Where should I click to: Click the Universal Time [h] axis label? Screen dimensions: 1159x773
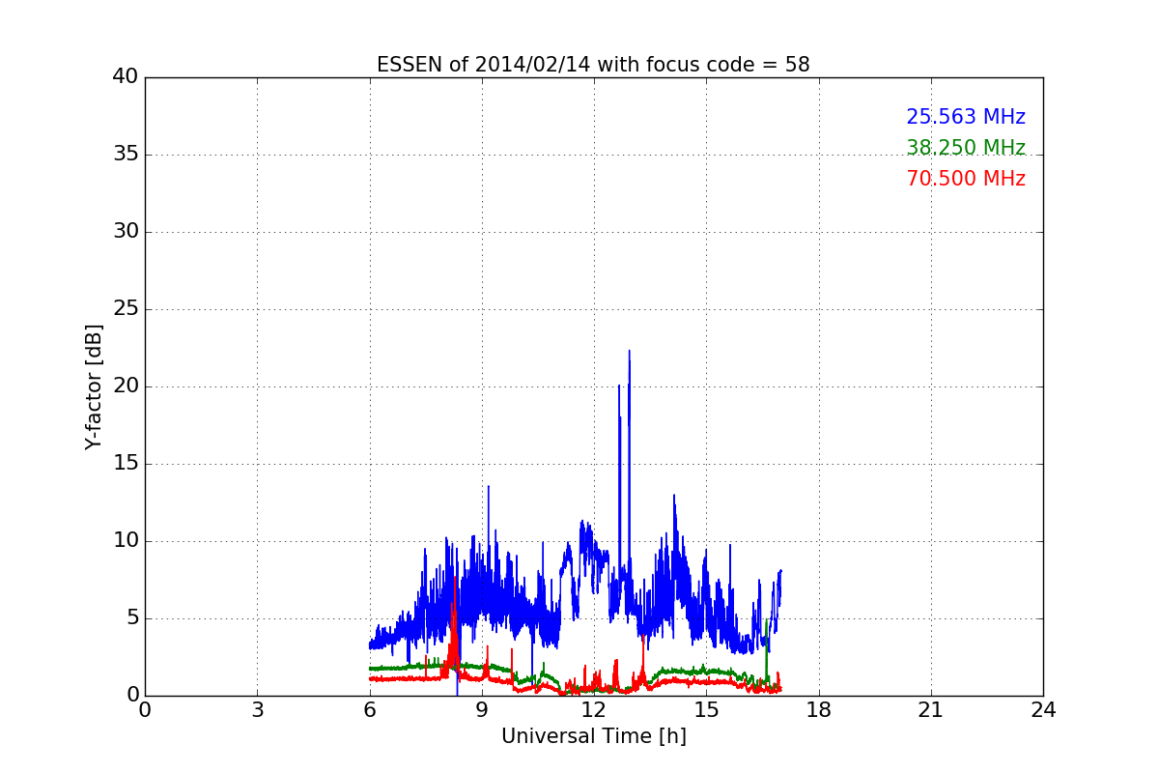coord(593,736)
